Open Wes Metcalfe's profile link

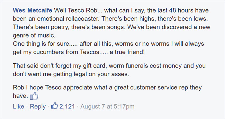[x=32, y=10]
